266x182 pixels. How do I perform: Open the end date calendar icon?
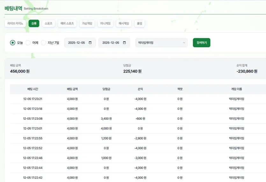pyautogui.click(x=124, y=43)
